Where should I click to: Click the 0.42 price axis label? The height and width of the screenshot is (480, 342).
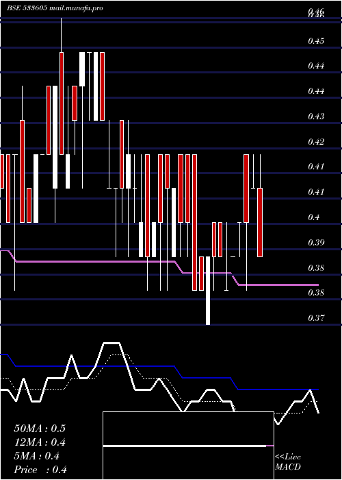click(x=316, y=142)
